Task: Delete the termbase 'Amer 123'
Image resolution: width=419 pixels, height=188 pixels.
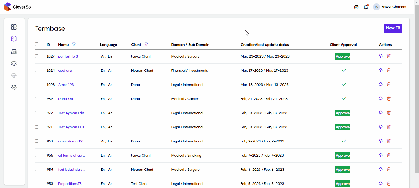Action: point(389,84)
